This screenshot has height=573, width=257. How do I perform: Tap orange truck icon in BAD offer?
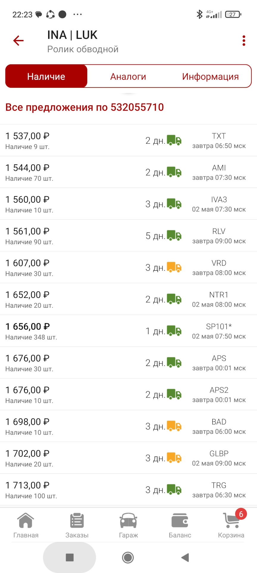click(174, 426)
